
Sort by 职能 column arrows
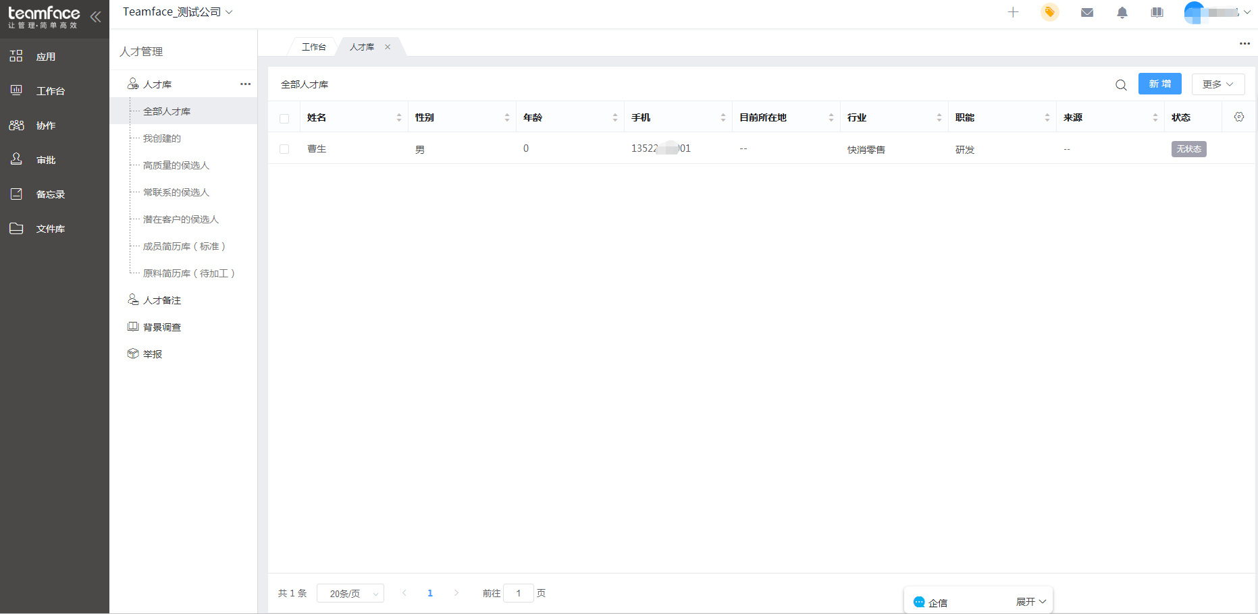tap(1047, 117)
